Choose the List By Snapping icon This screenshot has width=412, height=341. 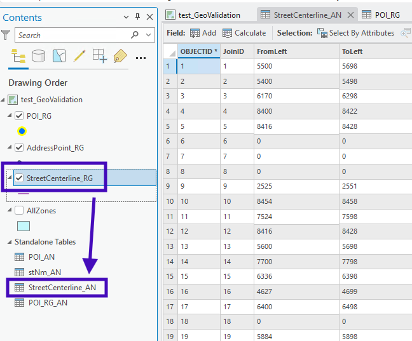[100, 57]
